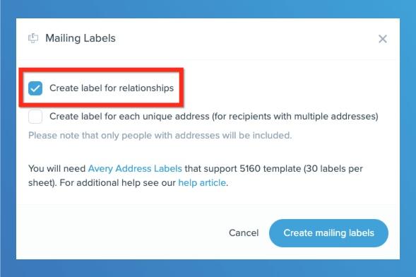
Task: Enable Create label for each unique address checkbox
Action: point(35,117)
